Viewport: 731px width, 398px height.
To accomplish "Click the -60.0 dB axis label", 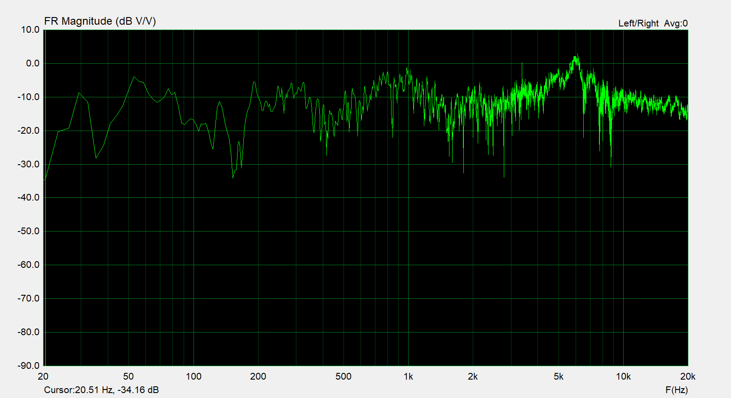I will click(28, 265).
